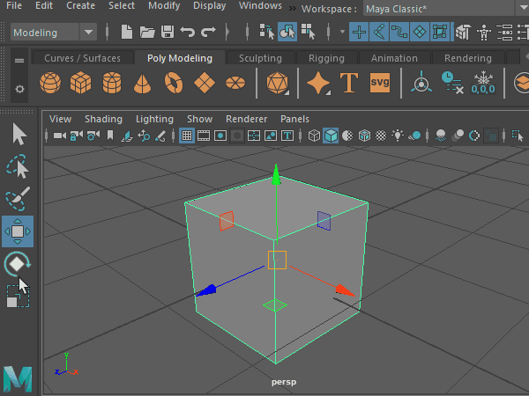This screenshot has width=529, height=396.
Task: Click the green Y-axis move handle
Action: pos(276,176)
